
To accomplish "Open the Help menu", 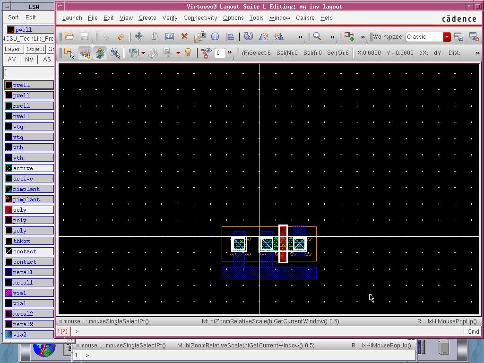I will pyautogui.click(x=326, y=18).
